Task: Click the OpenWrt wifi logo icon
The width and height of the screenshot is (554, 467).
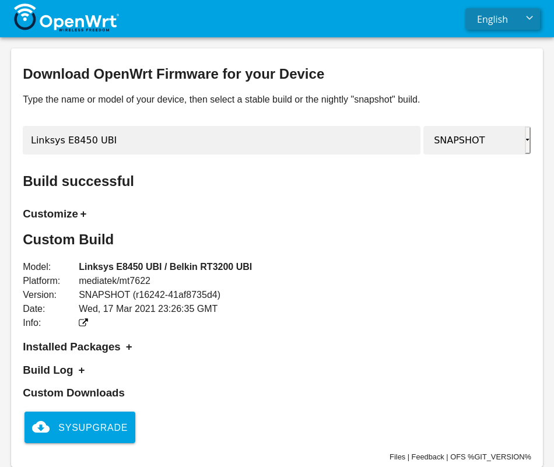Action: pyautogui.click(x=24, y=16)
